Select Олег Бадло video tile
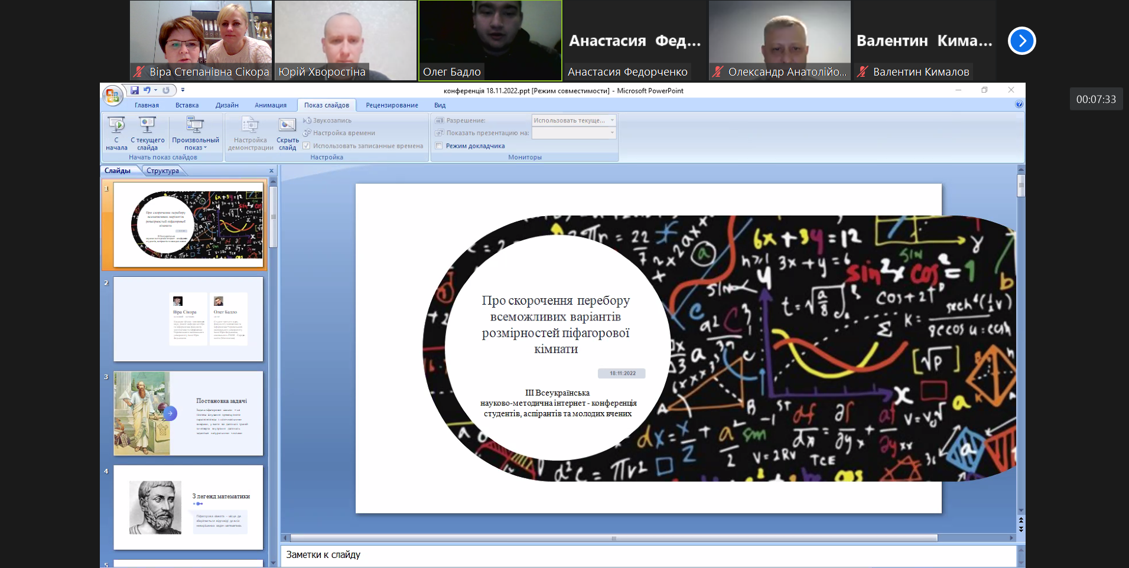This screenshot has width=1129, height=568. point(490,40)
